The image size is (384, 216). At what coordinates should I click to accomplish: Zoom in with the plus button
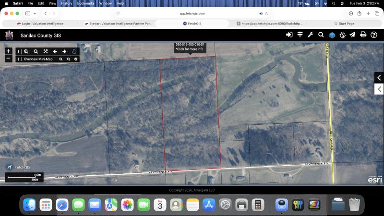[x=8, y=51]
